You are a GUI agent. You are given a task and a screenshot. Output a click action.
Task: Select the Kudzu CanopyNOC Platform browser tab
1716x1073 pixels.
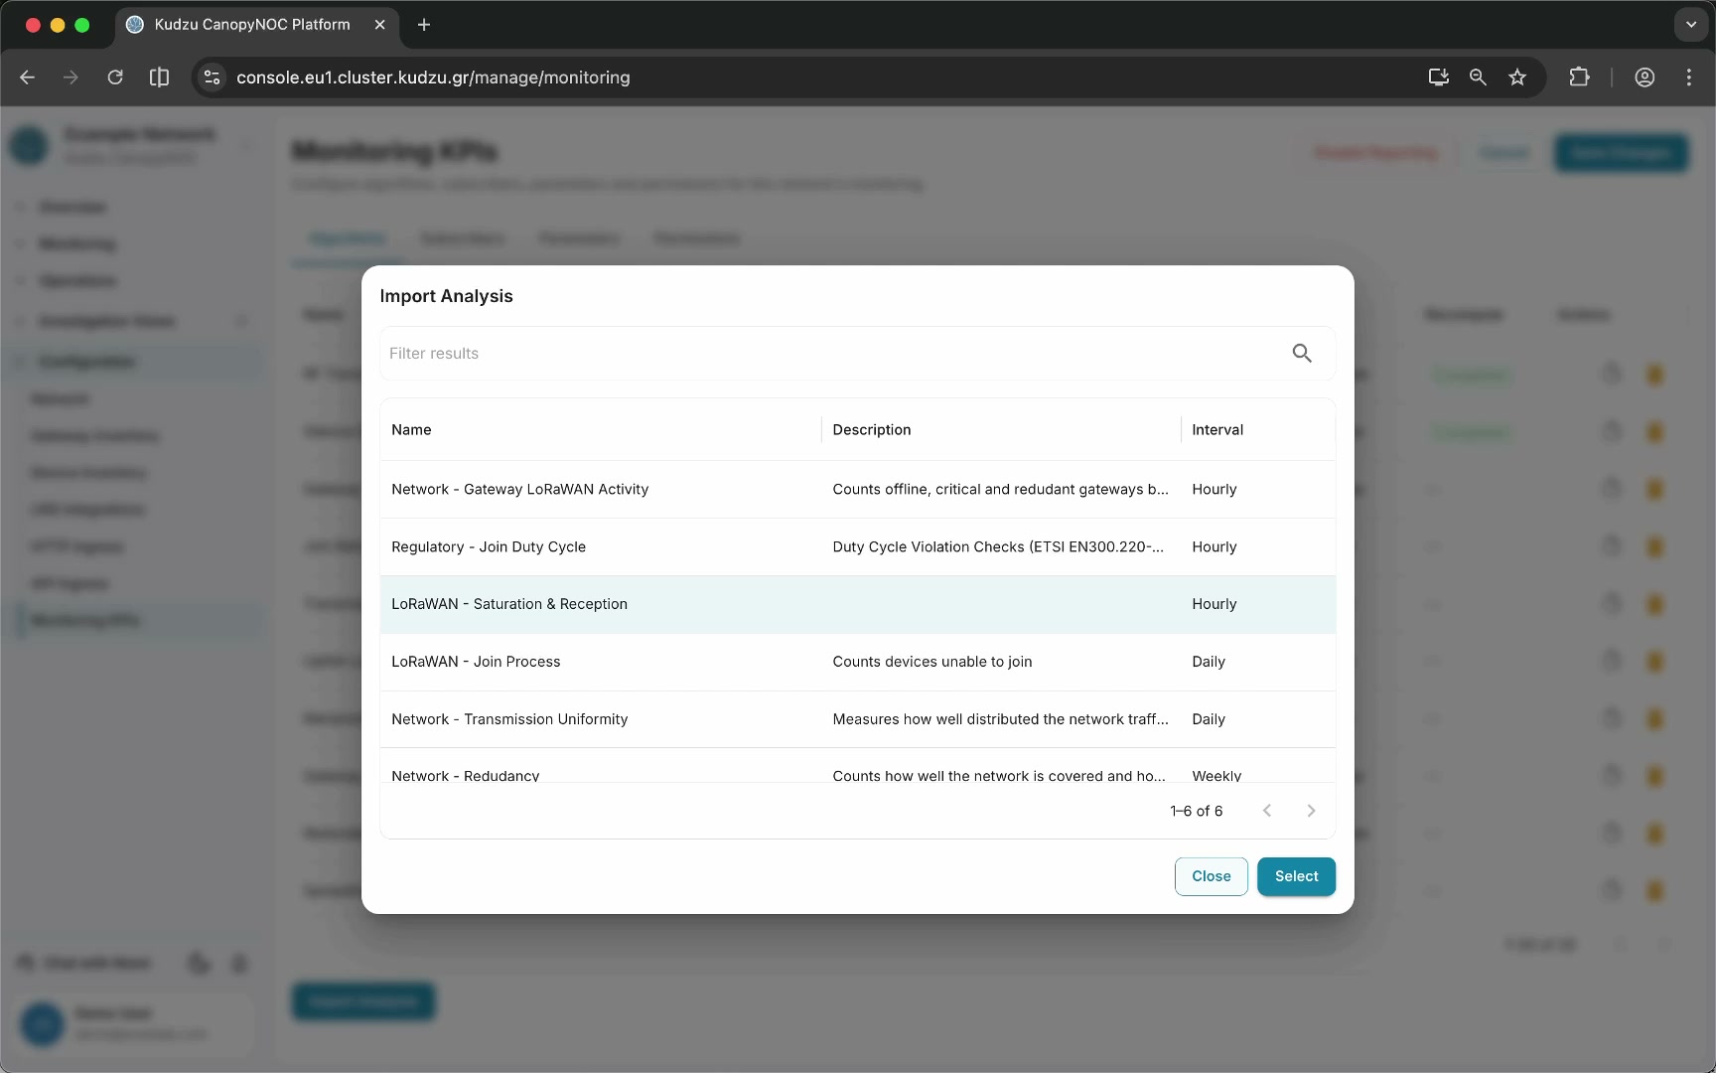coord(257,25)
